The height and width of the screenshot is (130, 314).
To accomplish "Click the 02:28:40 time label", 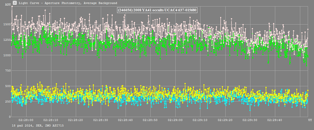I will point(125,120).
